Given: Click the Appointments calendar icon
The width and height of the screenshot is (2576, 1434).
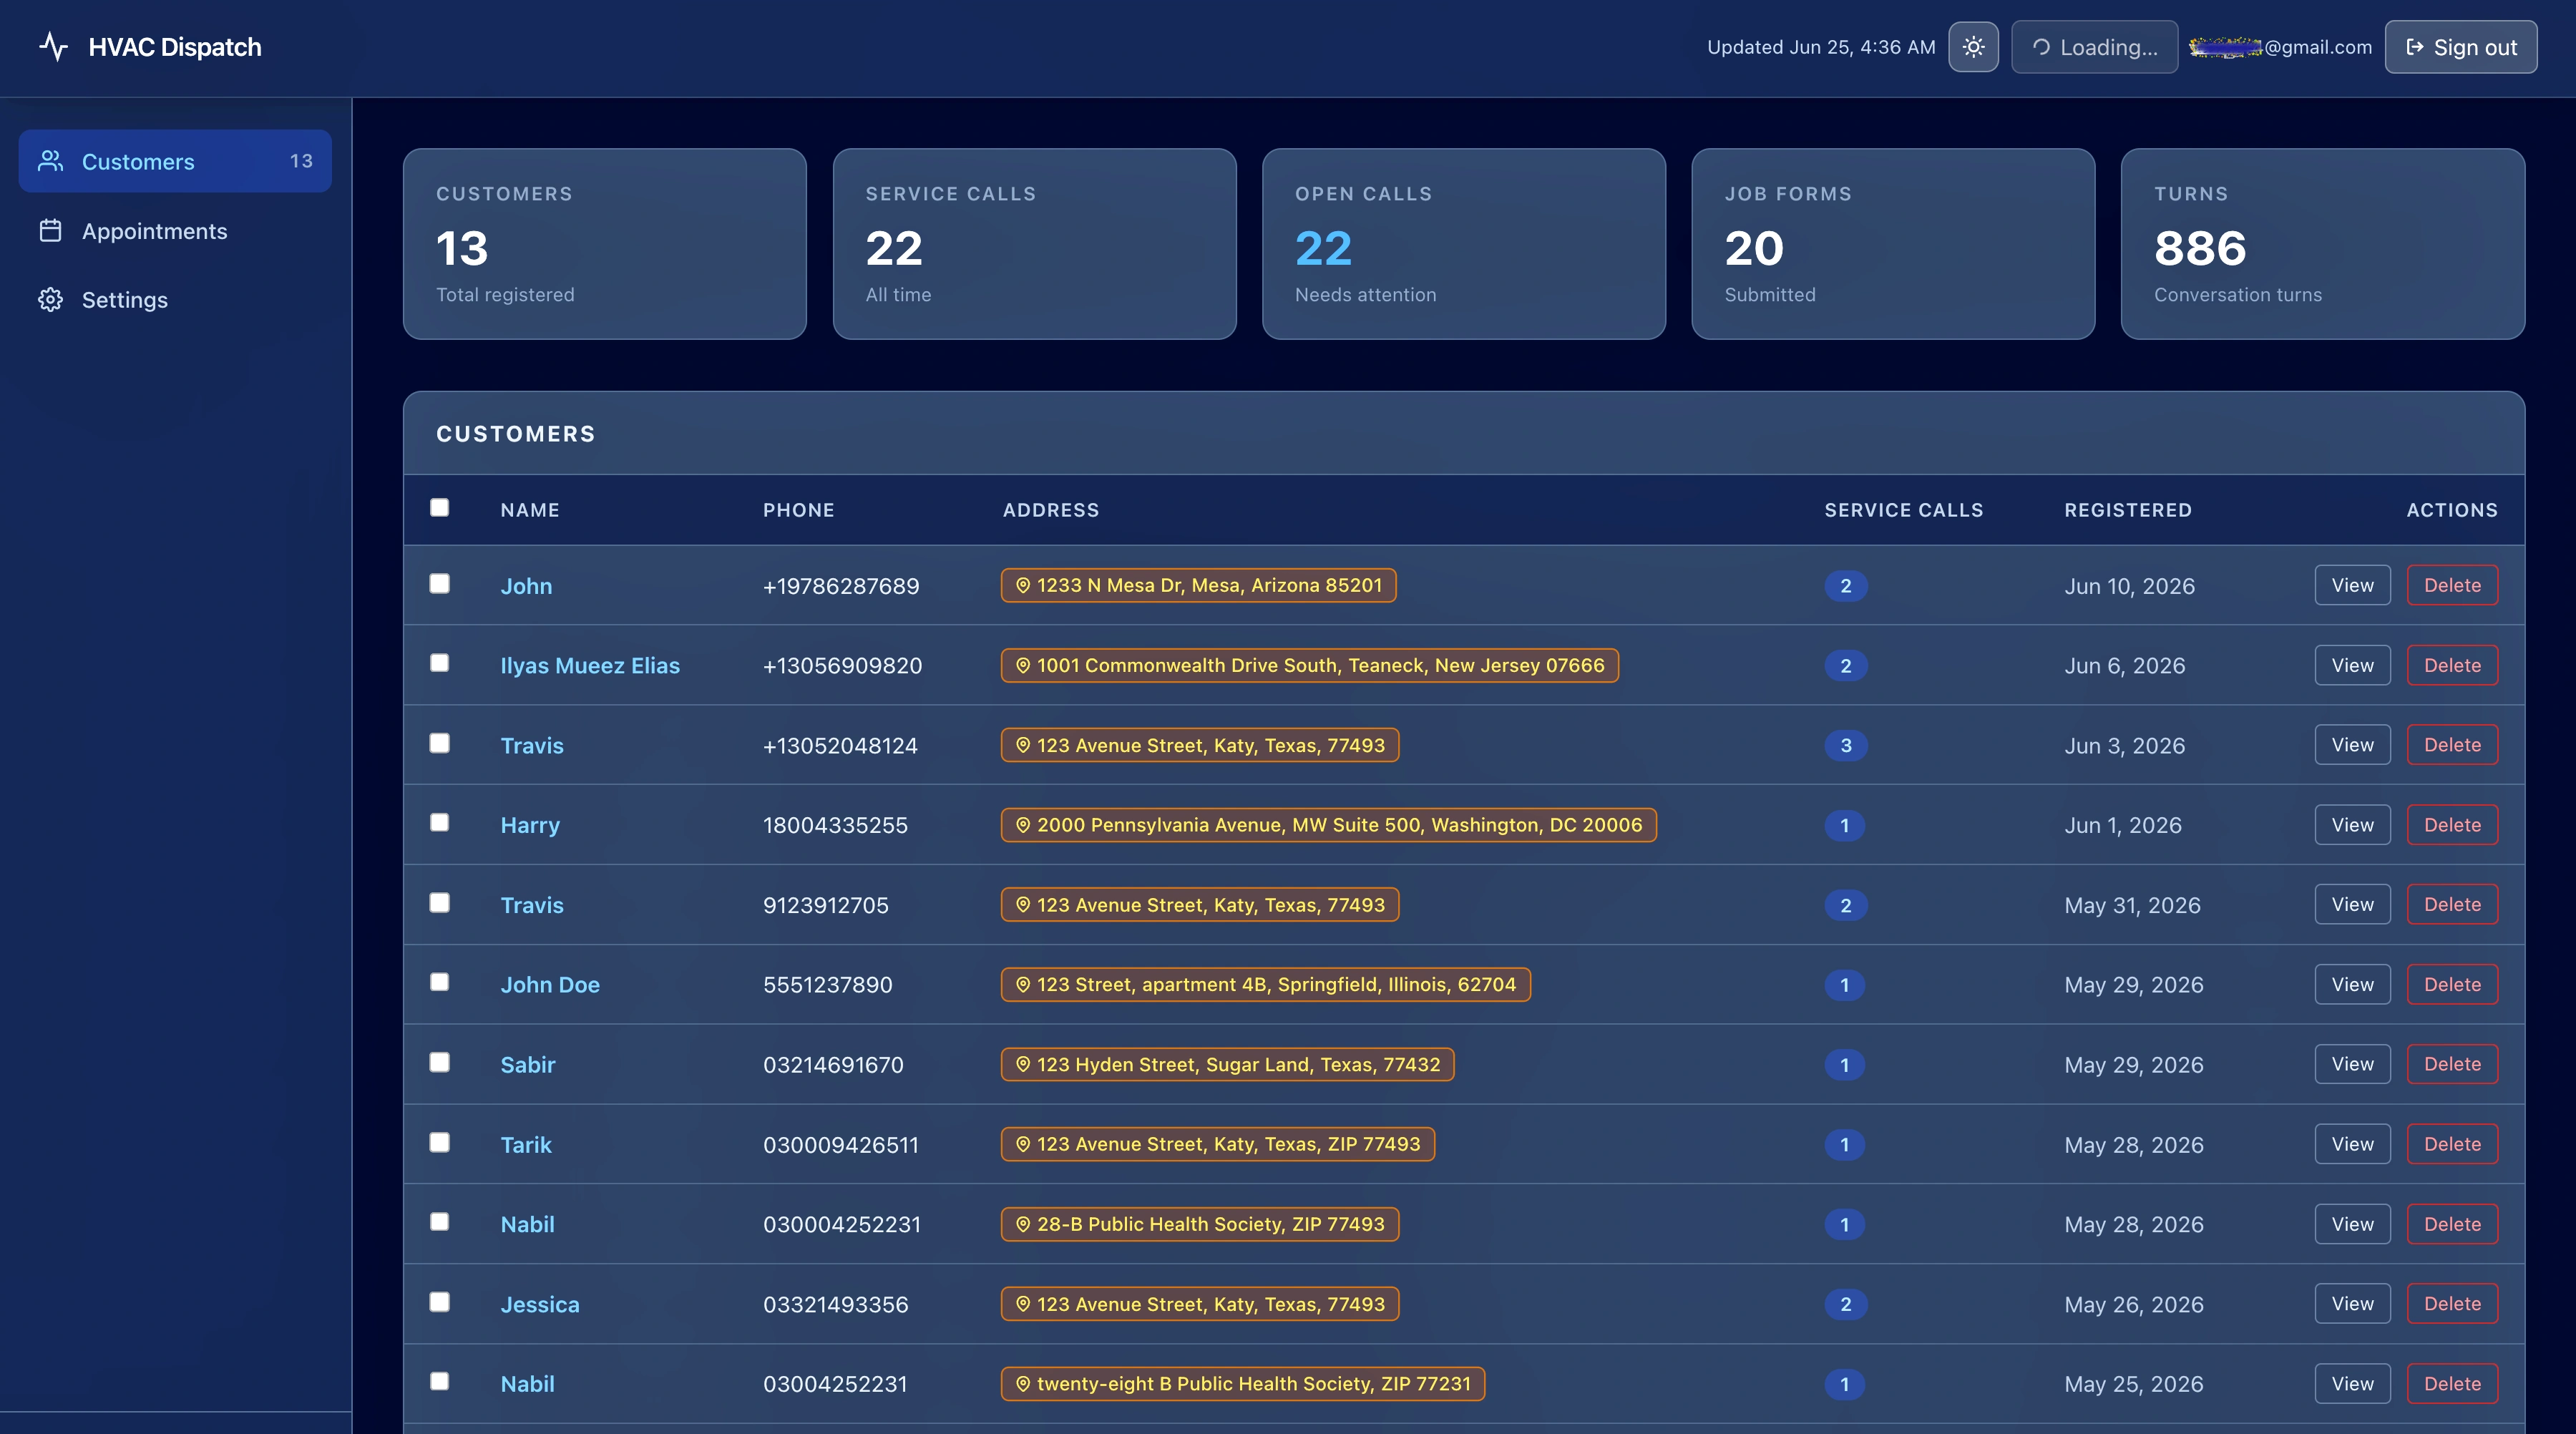Looking at the screenshot, I should point(51,231).
